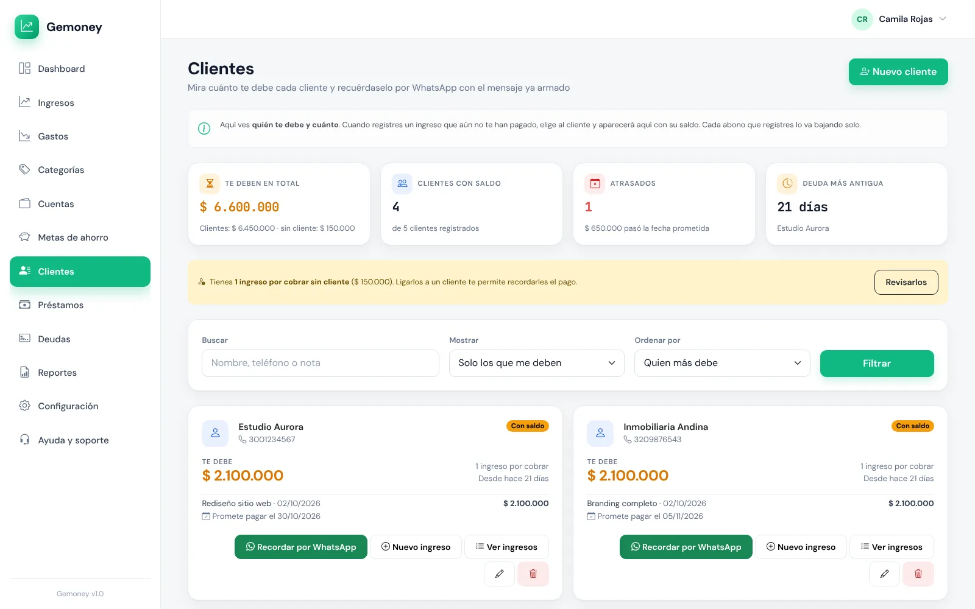This screenshot has height=609, width=975.
Task: Add Nuevo ingreso for Inmobiliaria Andina
Action: pyautogui.click(x=801, y=547)
